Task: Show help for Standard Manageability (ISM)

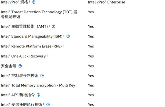Action: point(68,36)
